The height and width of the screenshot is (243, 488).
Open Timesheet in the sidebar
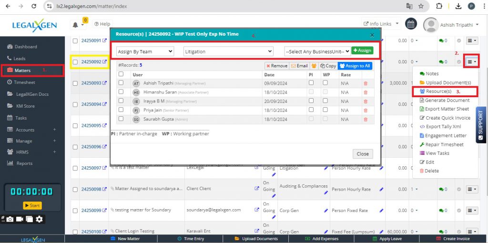click(x=25, y=82)
